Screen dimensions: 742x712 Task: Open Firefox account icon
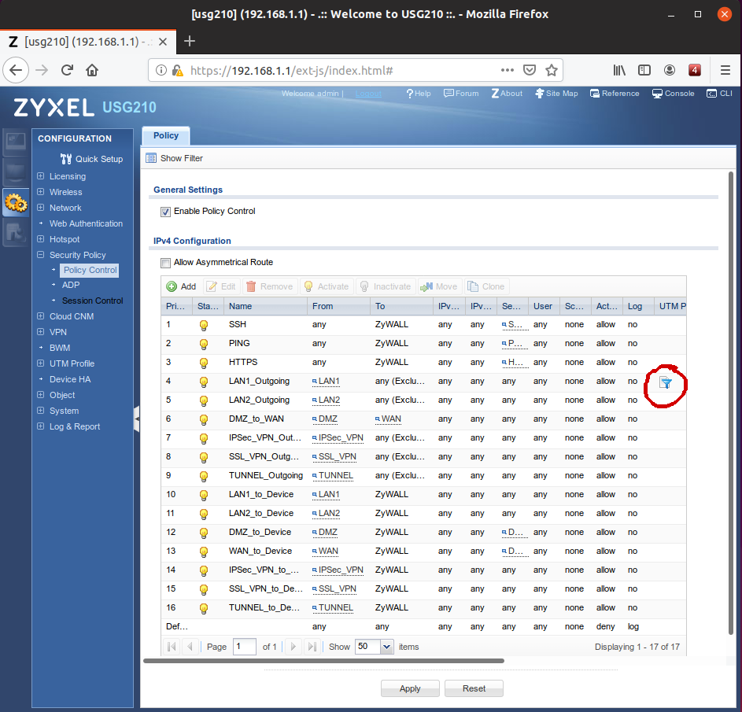(669, 71)
